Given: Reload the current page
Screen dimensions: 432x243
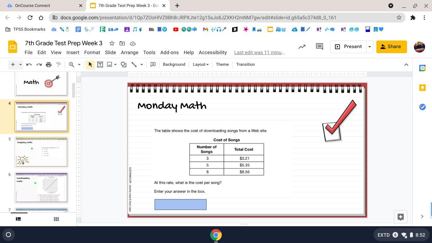Looking at the screenshot, I should click(30, 18).
